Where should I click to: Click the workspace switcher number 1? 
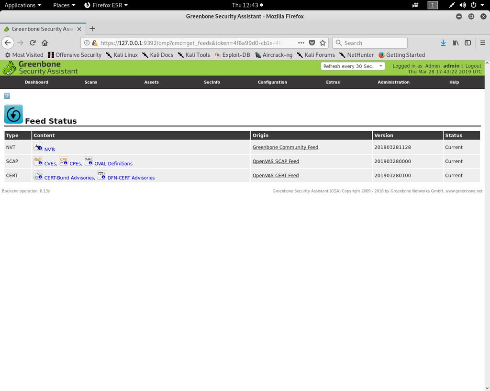[433, 5]
